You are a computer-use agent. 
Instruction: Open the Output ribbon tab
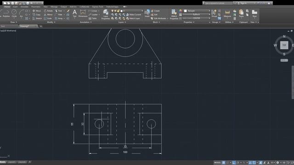coord(63,7)
